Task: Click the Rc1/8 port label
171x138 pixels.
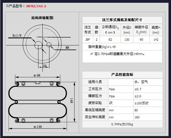Action: (x=17, y=35)
